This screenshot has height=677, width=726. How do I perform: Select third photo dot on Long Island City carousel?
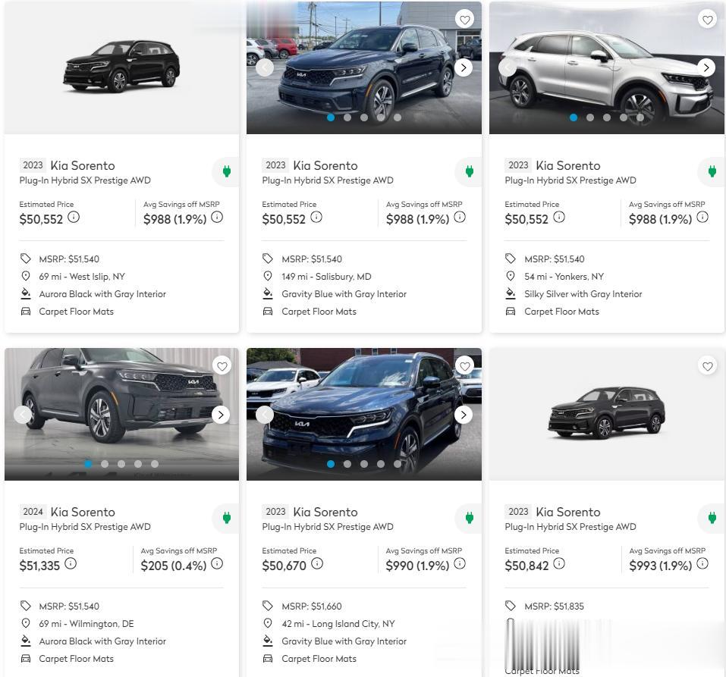364,464
